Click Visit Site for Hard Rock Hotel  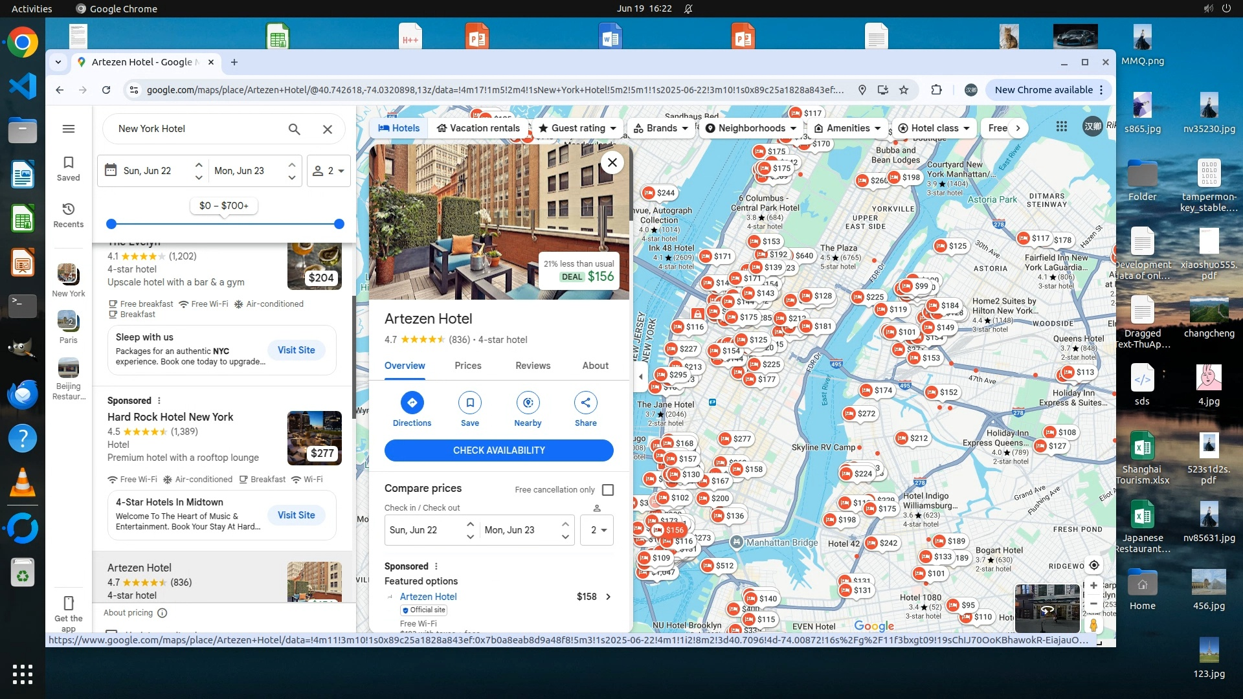(x=296, y=515)
